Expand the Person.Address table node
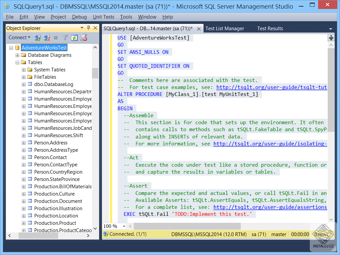 tap(24, 143)
